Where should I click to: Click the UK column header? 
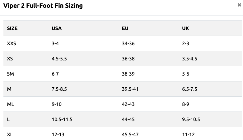coord(185,28)
